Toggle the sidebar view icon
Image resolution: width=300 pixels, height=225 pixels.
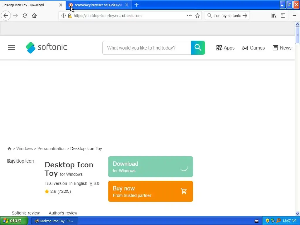pyautogui.click(x=283, y=16)
